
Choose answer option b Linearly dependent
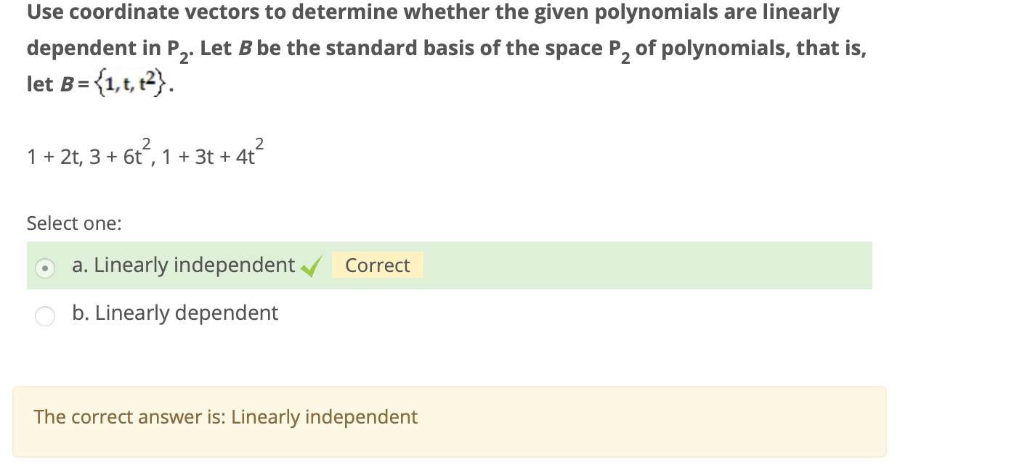[x=174, y=313]
